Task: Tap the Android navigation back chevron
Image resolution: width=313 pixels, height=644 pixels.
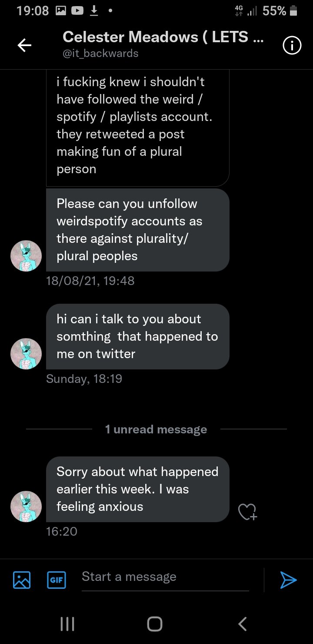Action: click(243, 624)
